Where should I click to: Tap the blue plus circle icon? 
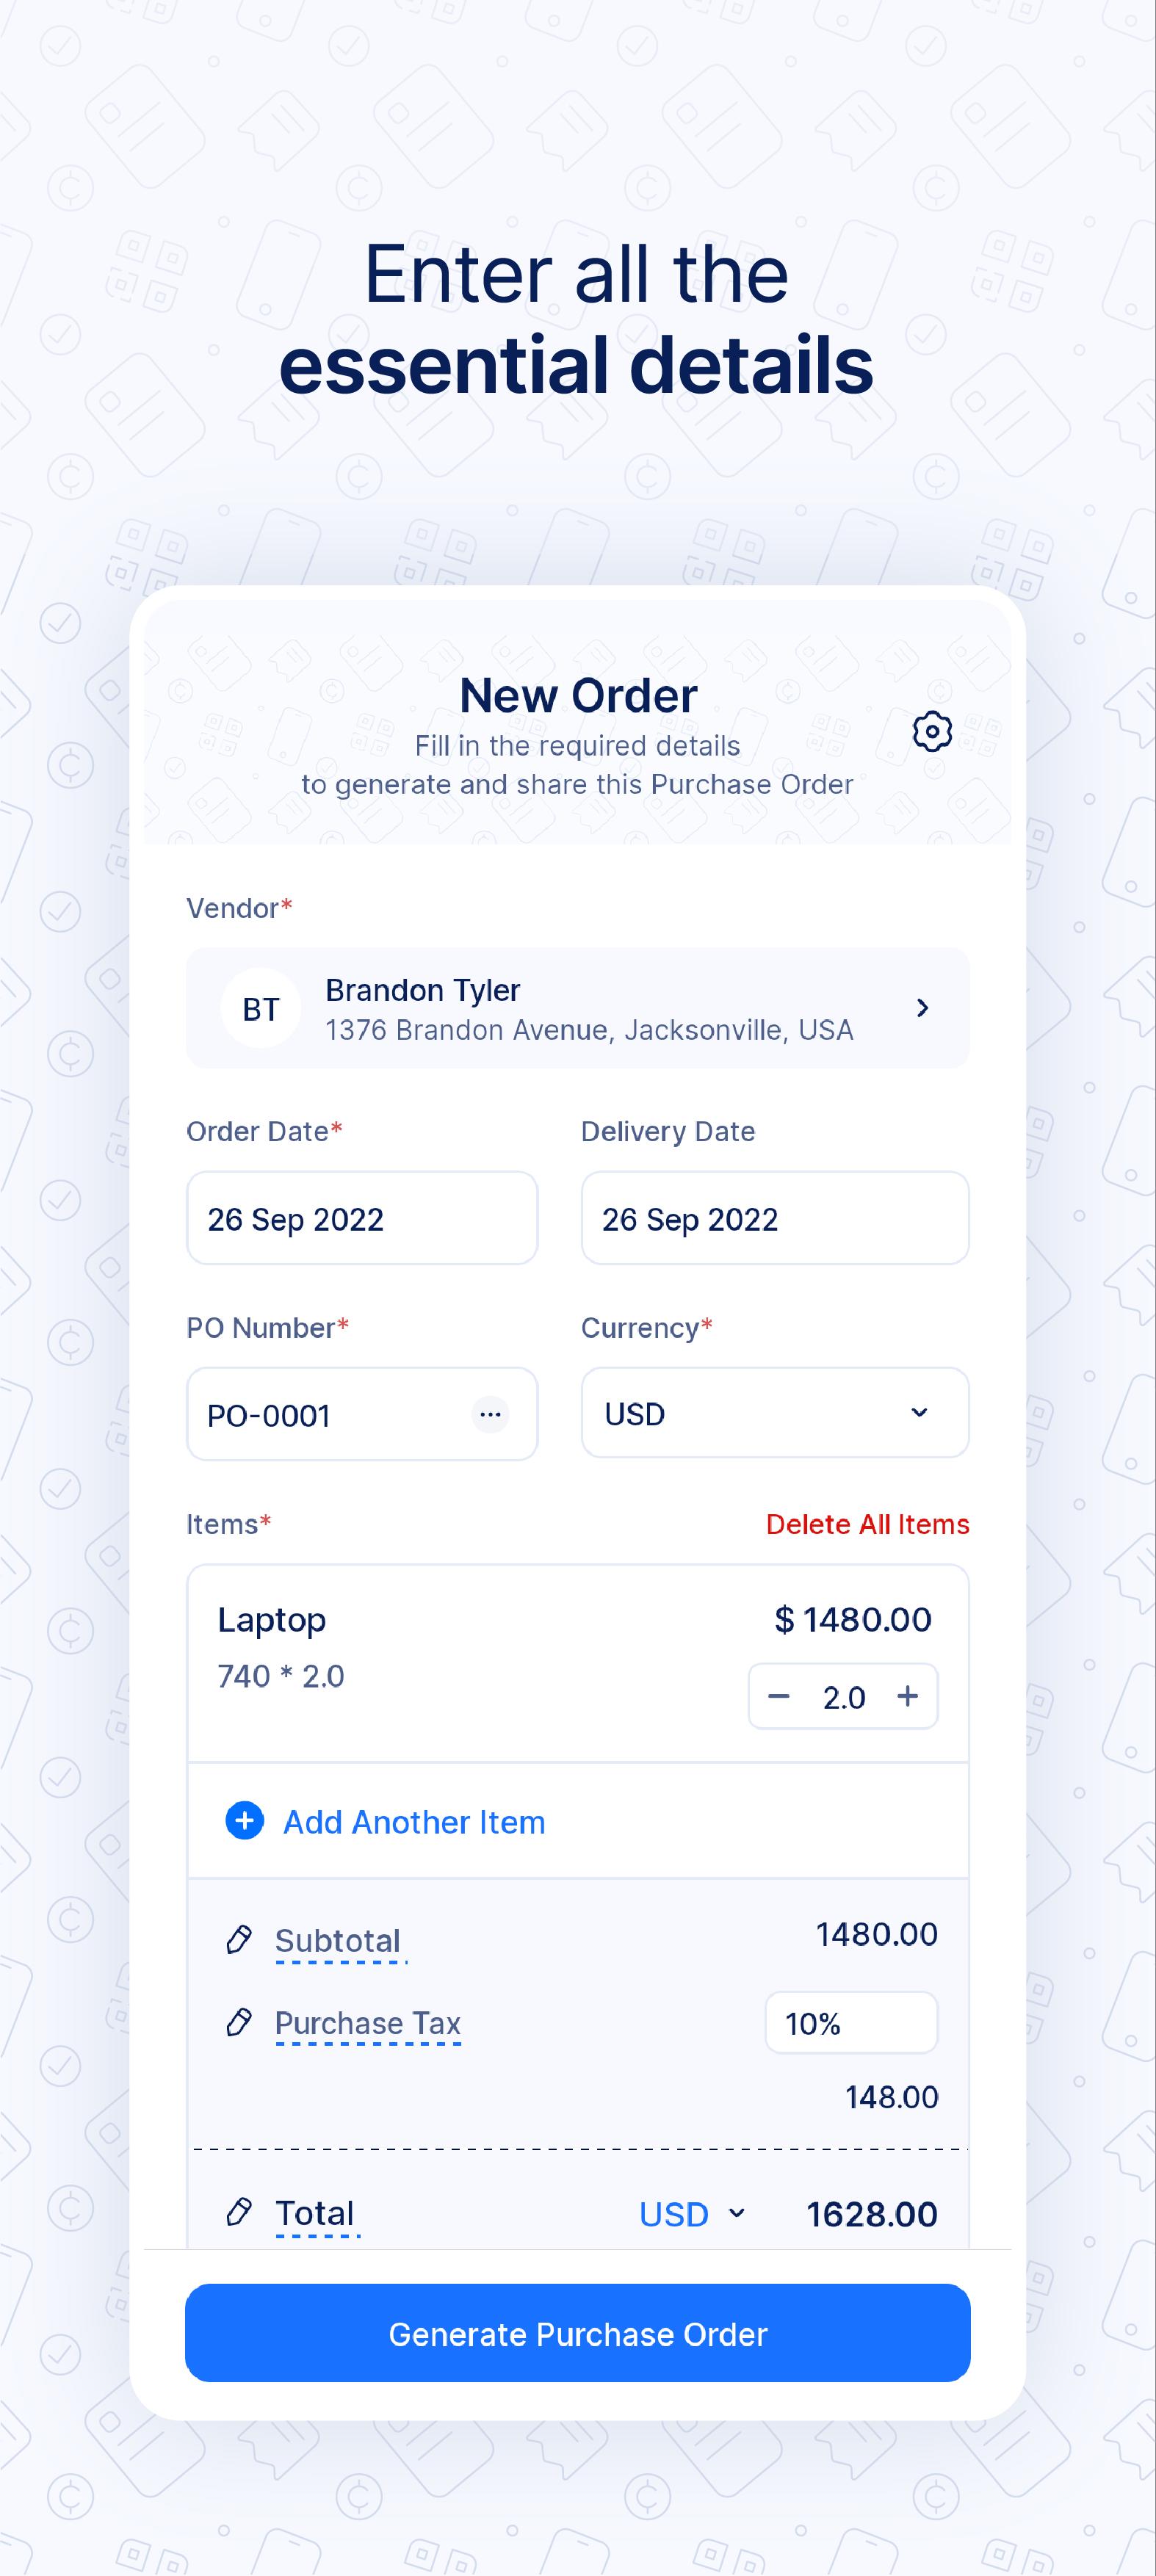click(245, 1821)
